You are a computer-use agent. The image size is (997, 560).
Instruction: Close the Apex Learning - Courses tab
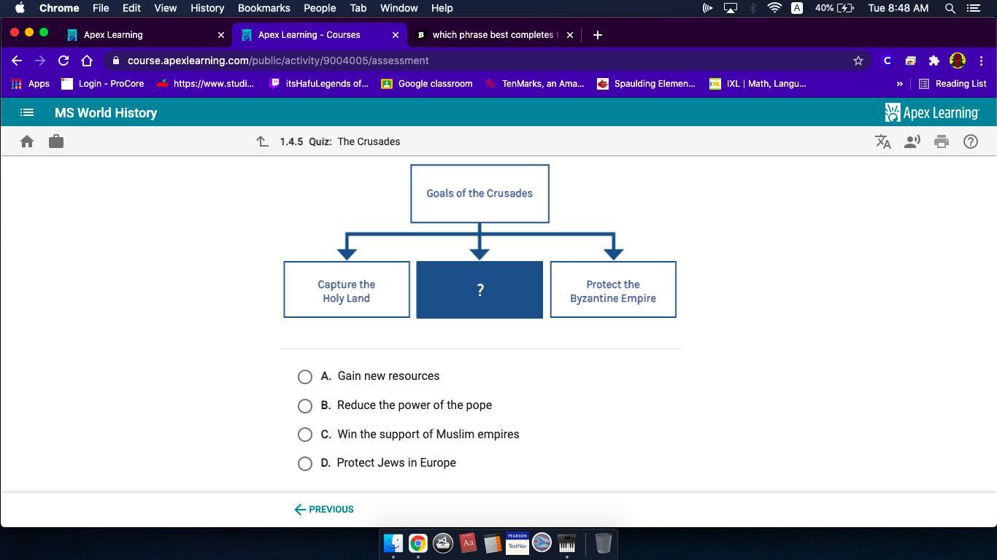pyautogui.click(x=396, y=34)
